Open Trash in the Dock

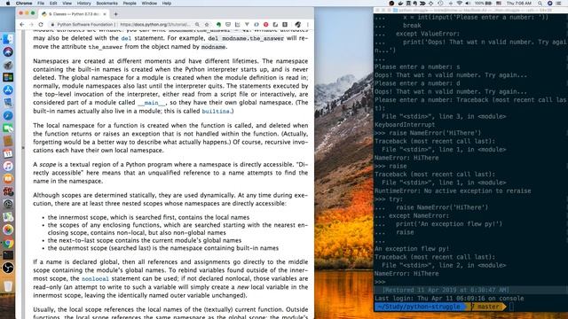8,286
